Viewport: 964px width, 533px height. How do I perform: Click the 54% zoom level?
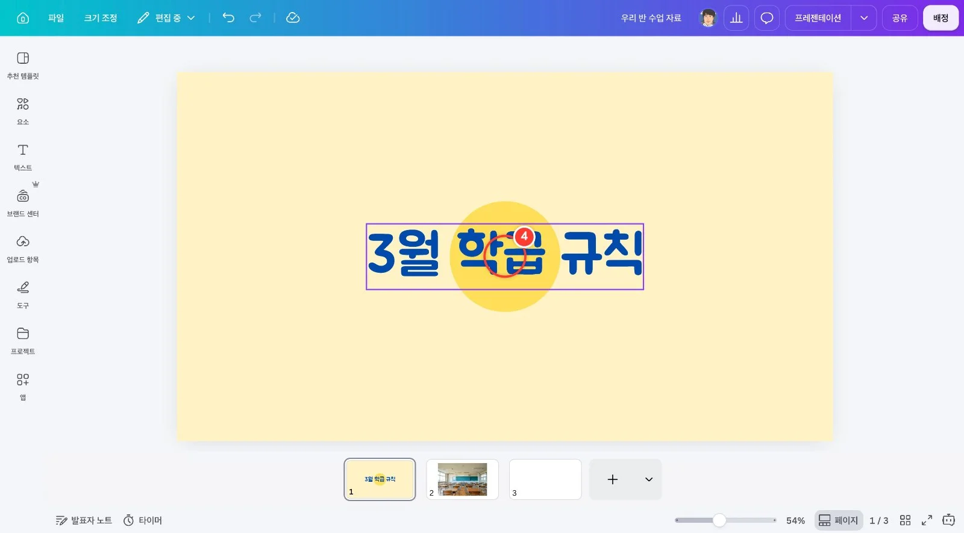pyautogui.click(x=795, y=520)
